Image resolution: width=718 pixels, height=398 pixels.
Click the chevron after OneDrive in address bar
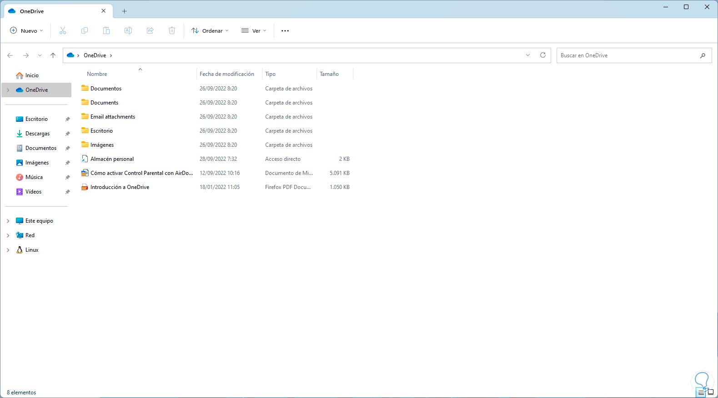111,55
